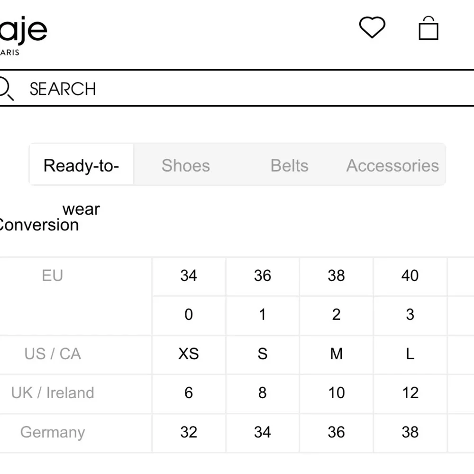Image resolution: width=474 pixels, height=474 pixels.
Task: Type in the SEARCH field
Action: tap(237, 89)
